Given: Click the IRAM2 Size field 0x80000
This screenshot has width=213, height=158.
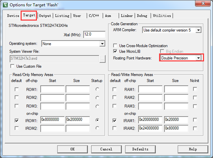Looking at the screenshot, I should tap(176, 128).
